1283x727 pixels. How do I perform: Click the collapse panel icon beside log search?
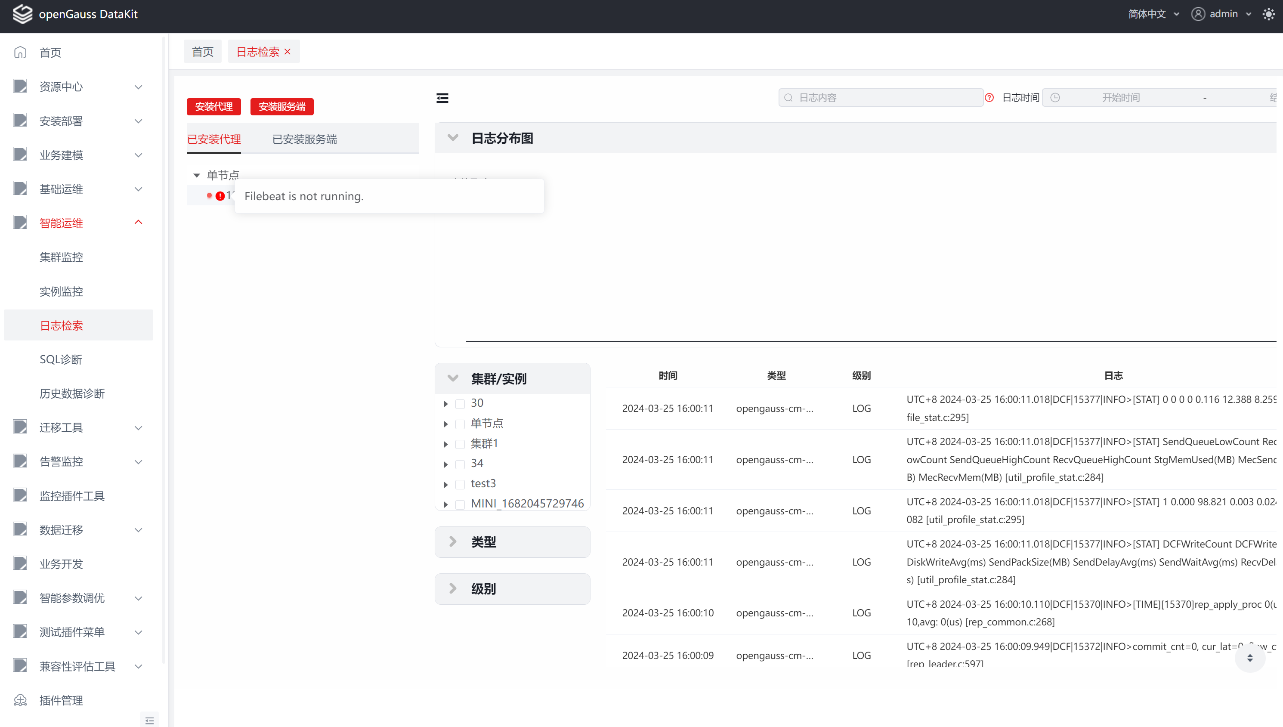point(442,98)
